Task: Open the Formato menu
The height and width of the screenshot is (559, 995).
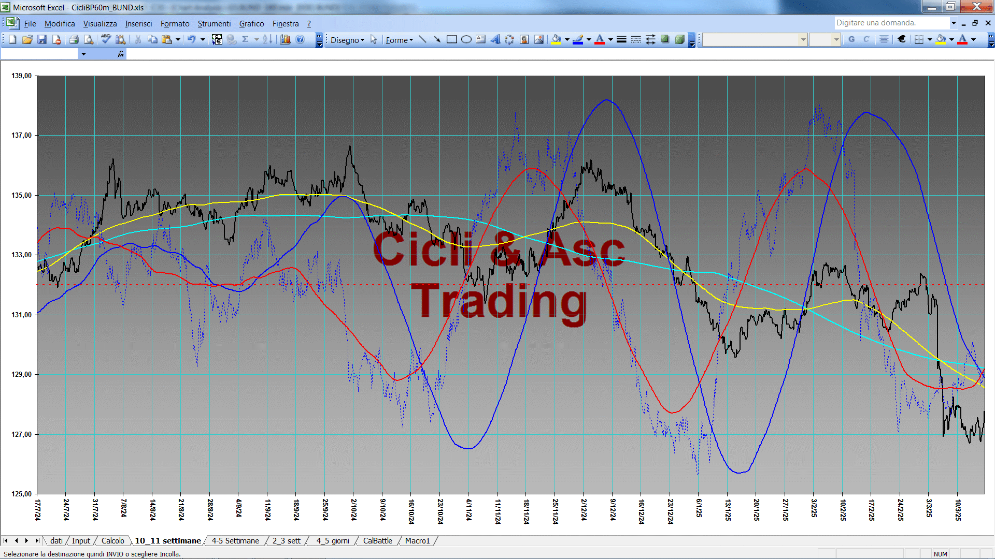Action: point(175,23)
